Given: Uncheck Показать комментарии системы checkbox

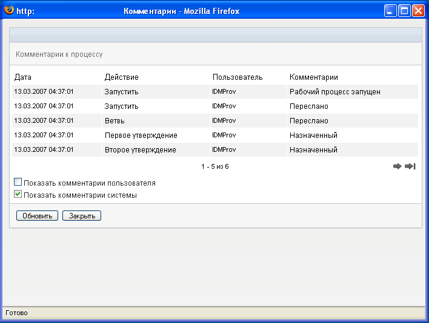Looking at the screenshot, I should [x=18, y=195].
